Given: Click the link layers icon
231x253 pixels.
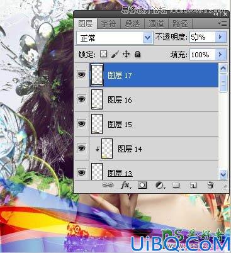Looking at the screenshot, I should pos(108,185).
